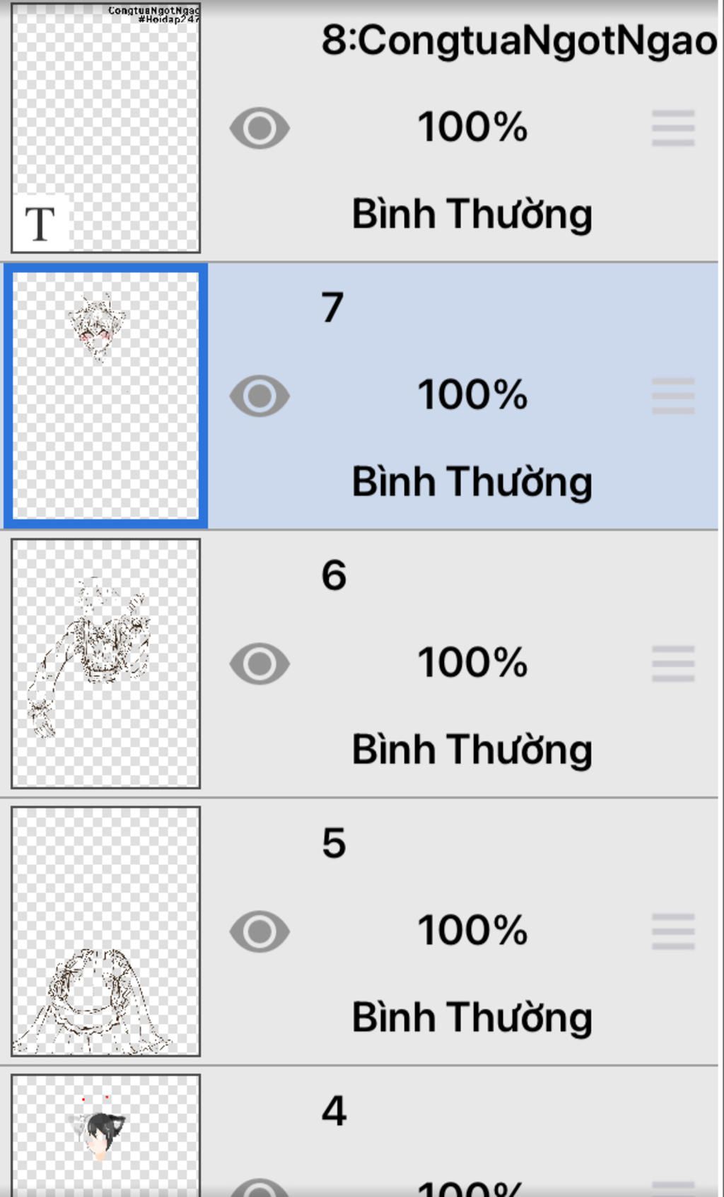The width and height of the screenshot is (724, 1197).
Task: Click the T text icon on layer 8
Action: pyautogui.click(x=40, y=224)
